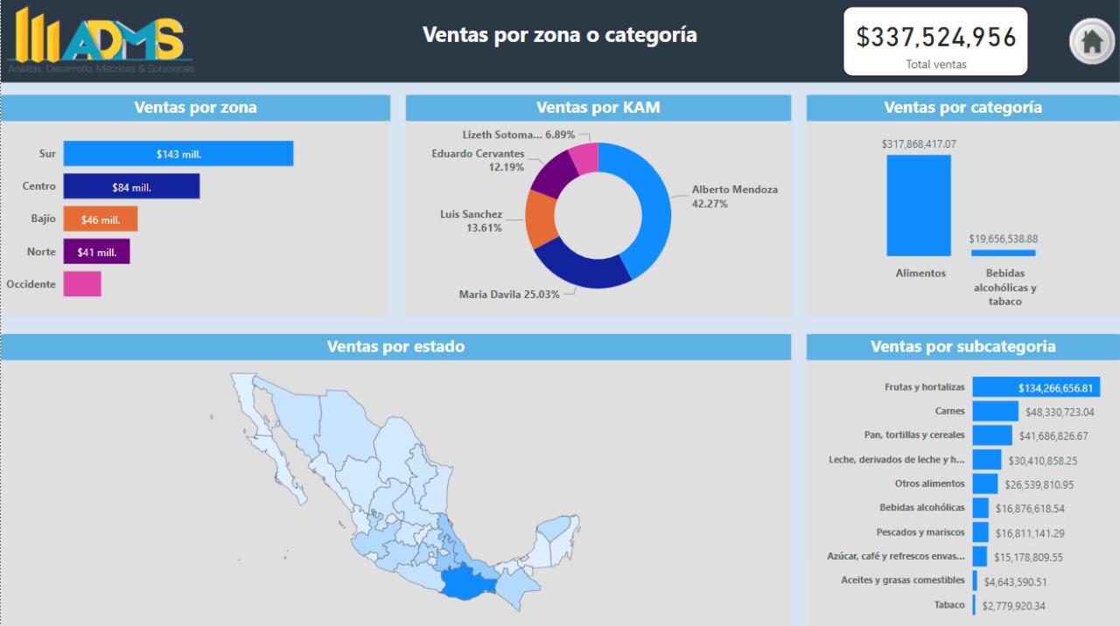This screenshot has width=1120, height=626.
Task: Click the Home icon button
Action: pyautogui.click(x=1091, y=41)
